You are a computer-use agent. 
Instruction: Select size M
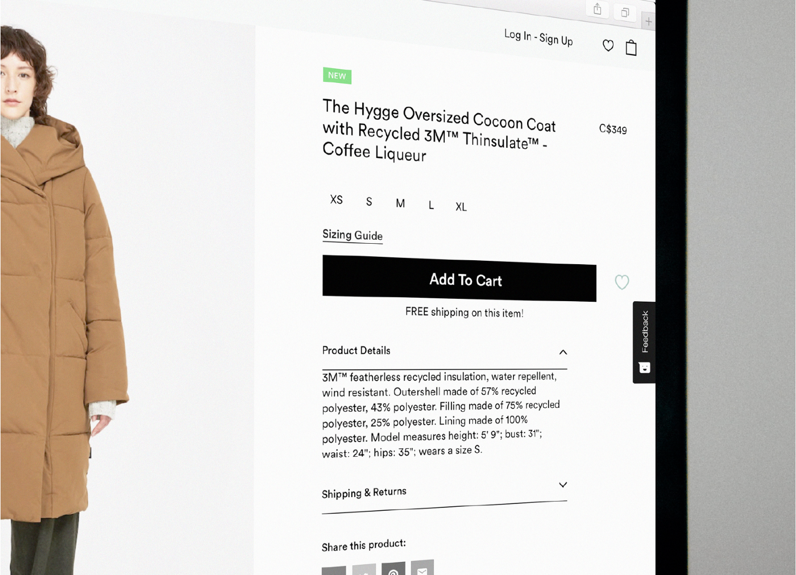[x=400, y=203]
